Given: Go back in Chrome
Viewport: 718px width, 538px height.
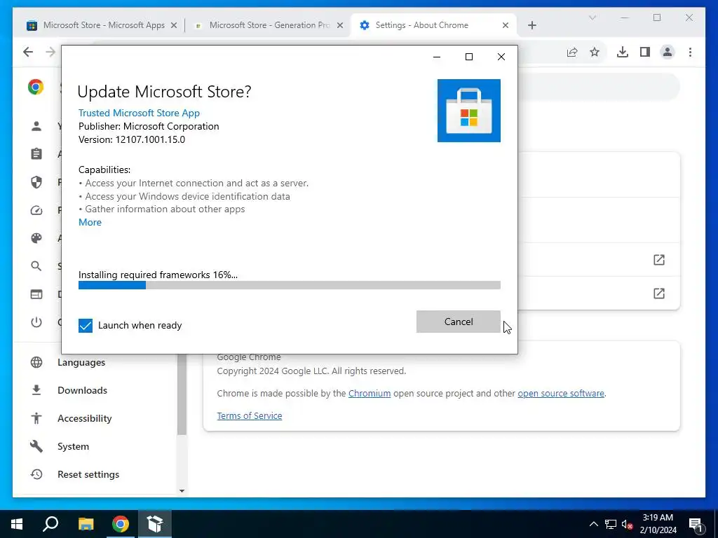Looking at the screenshot, I should click(28, 52).
